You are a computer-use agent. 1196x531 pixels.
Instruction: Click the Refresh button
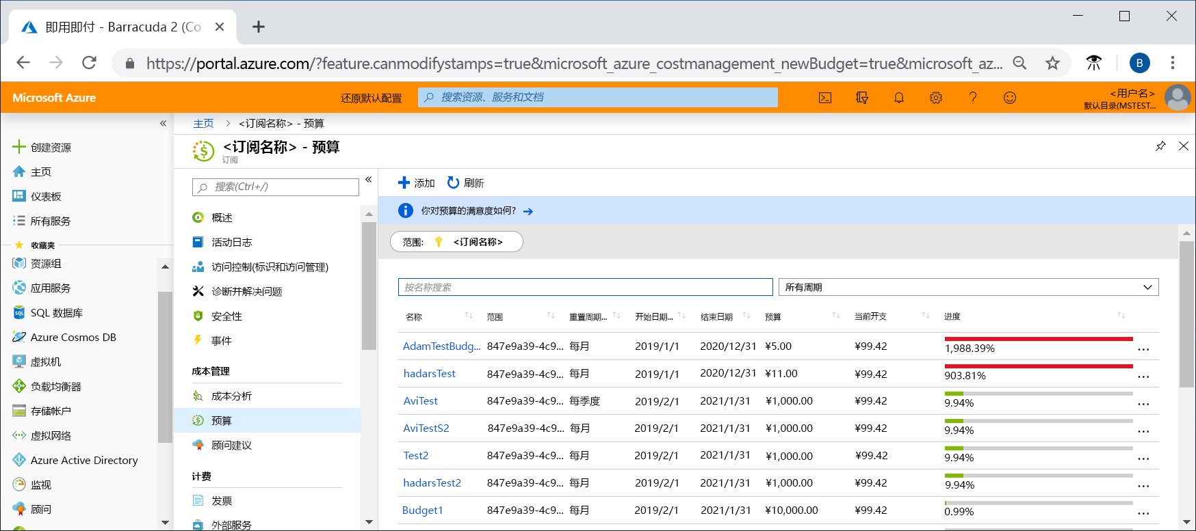point(465,183)
